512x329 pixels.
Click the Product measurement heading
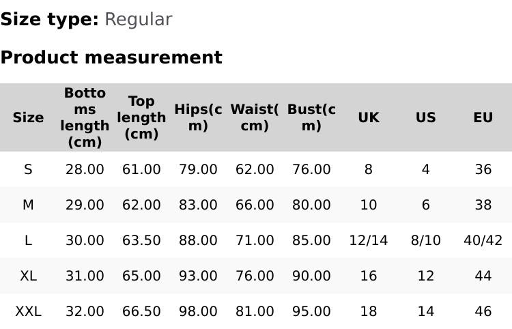pyautogui.click(x=111, y=57)
